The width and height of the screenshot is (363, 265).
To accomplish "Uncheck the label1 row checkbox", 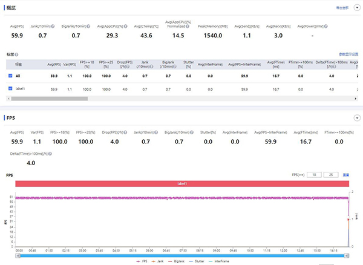I will click(x=10, y=89).
